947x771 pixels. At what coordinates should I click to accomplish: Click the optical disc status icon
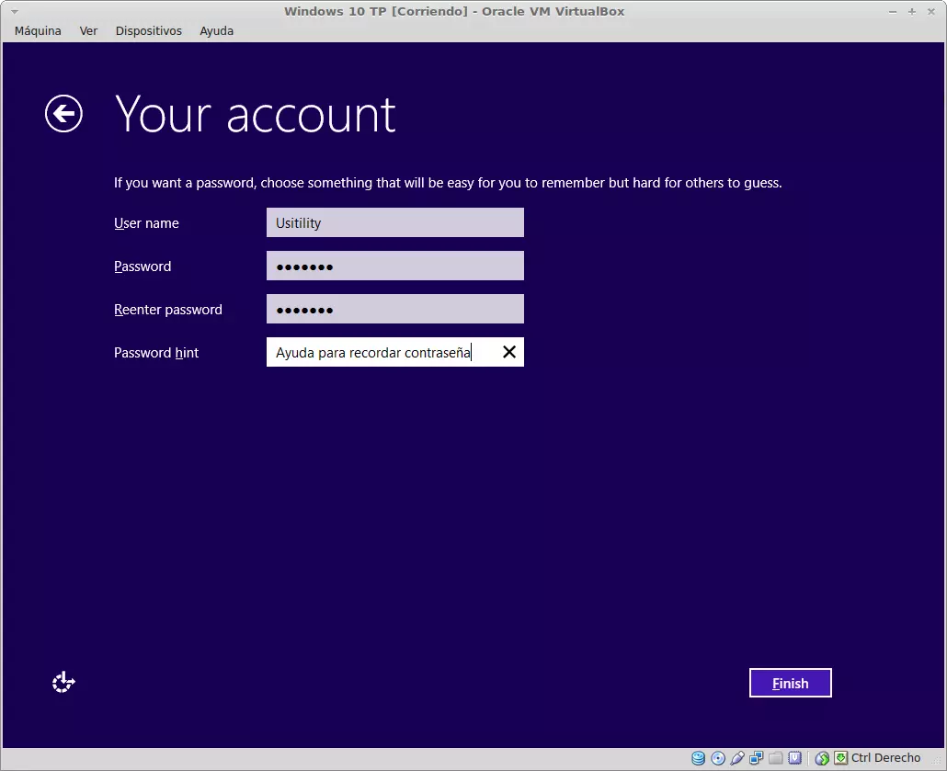[x=718, y=758]
